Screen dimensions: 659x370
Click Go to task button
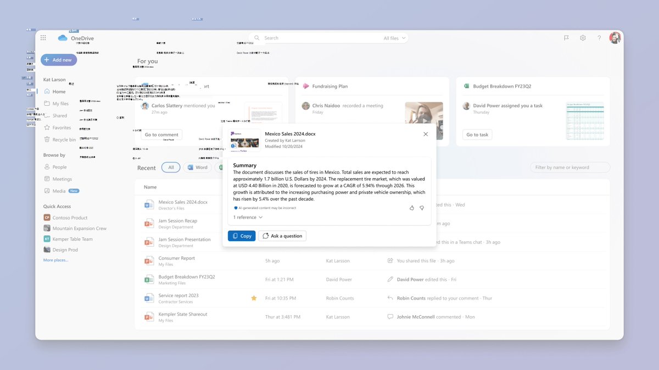pyautogui.click(x=477, y=135)
